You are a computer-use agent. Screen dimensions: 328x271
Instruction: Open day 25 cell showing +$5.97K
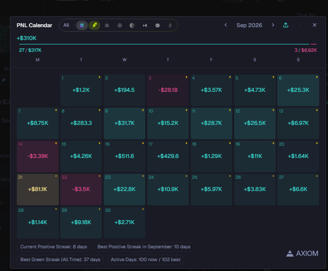coord(211,190)
